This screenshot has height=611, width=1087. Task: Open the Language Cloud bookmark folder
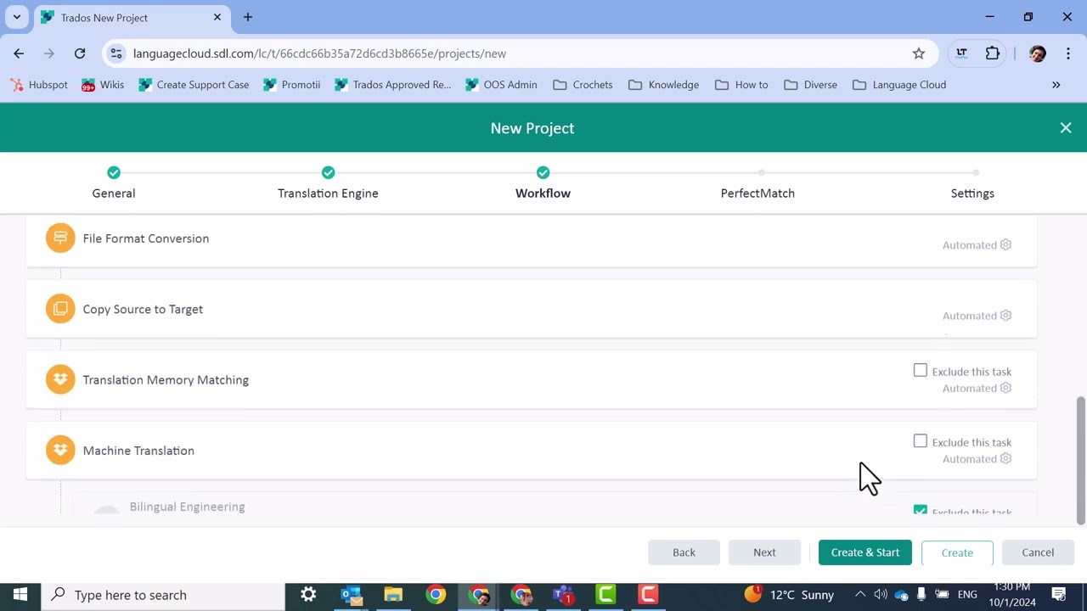pos(899,85)
